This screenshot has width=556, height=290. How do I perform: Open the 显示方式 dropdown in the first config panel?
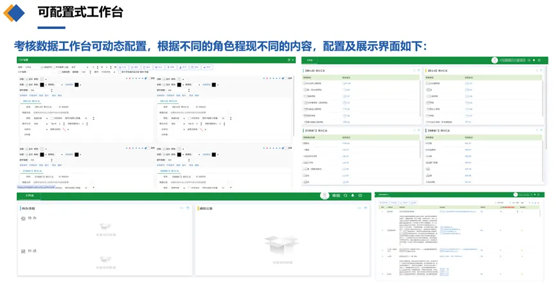(x=40, y=124)
